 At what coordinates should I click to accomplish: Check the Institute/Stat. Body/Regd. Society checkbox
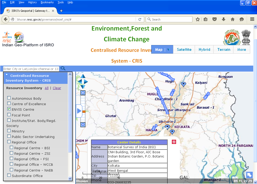9,120
